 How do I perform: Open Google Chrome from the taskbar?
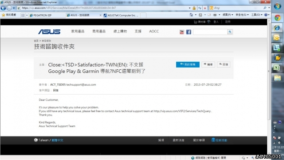pos(277,18)
